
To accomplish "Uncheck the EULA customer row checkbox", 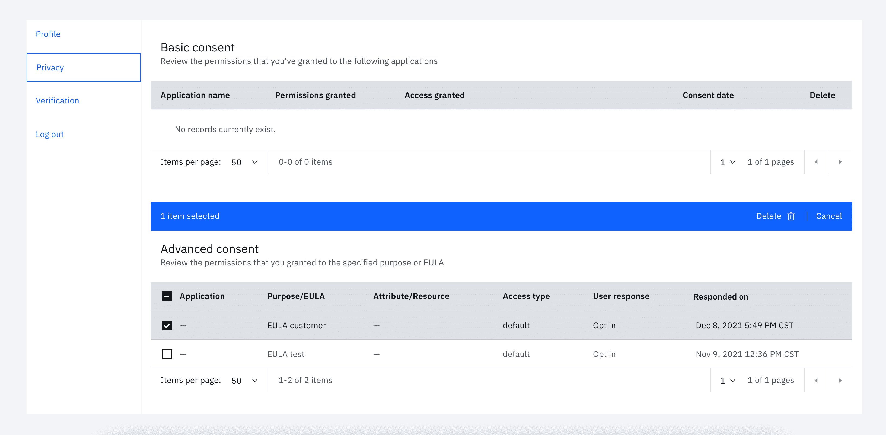I will click(x=167, y=325).
